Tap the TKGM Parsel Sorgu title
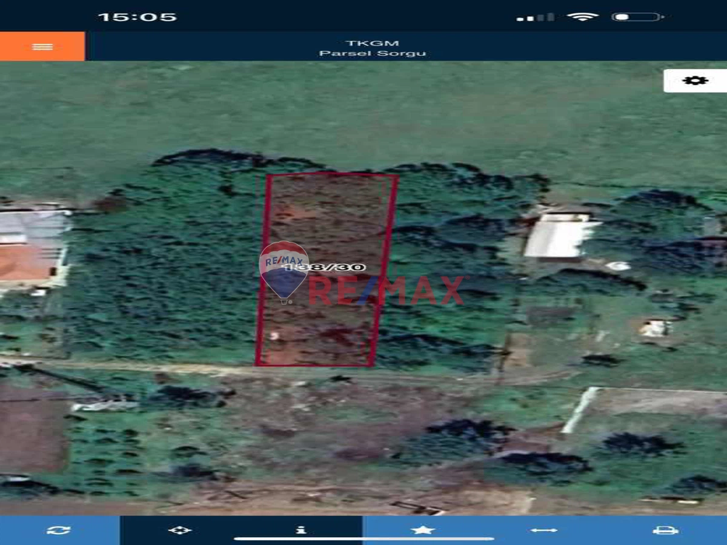The image size is (727, 545). pyautogui.click(x=372, y=48)
